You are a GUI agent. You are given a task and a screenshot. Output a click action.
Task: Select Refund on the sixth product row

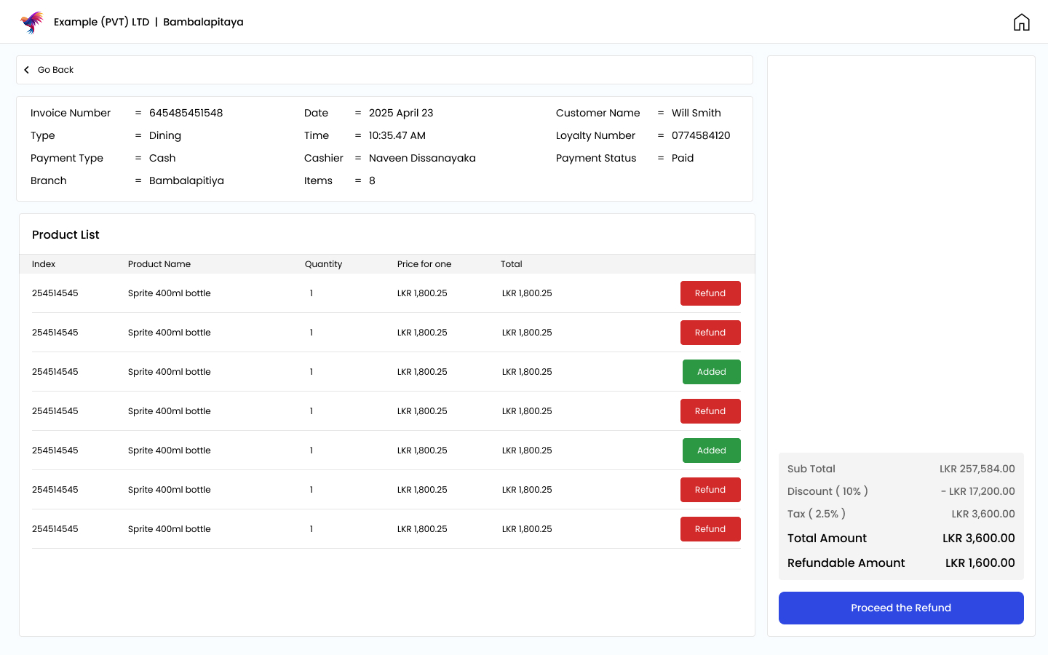click(710, 490)
